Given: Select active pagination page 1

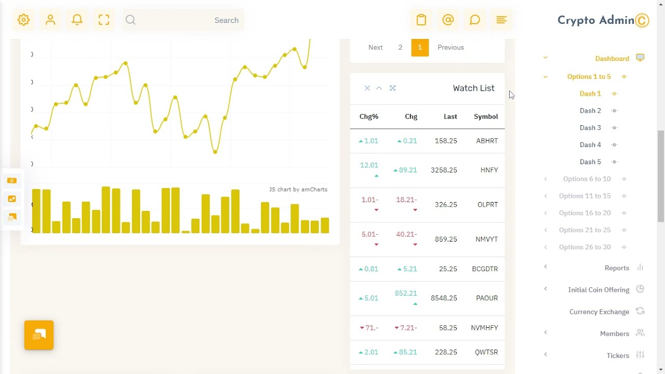Looking at the screenshot, I should pyautogui.click(x=420, y=47).
